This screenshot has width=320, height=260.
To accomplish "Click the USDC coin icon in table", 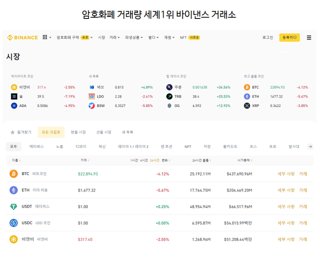I will [x=14, y=223].
